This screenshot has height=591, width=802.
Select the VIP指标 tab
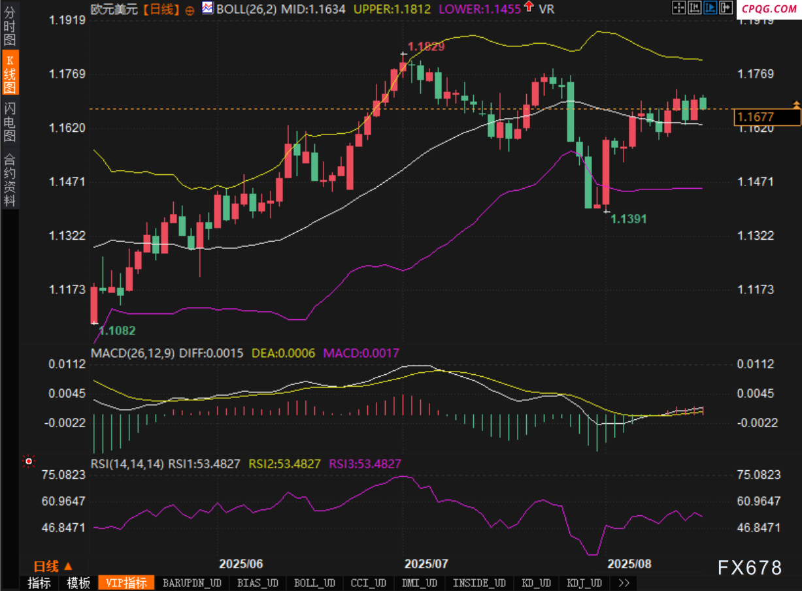click(126, 583)
